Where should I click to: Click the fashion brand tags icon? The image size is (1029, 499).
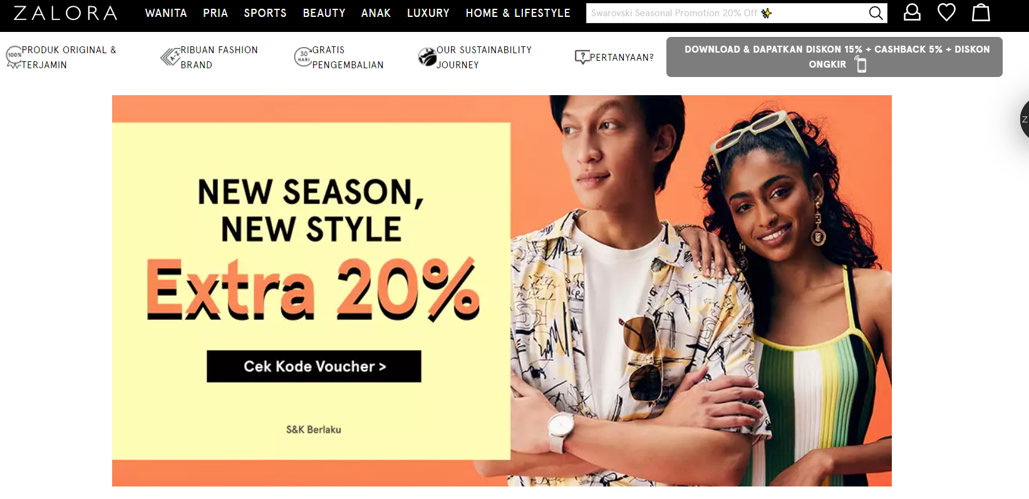click(x=170, y=57)
